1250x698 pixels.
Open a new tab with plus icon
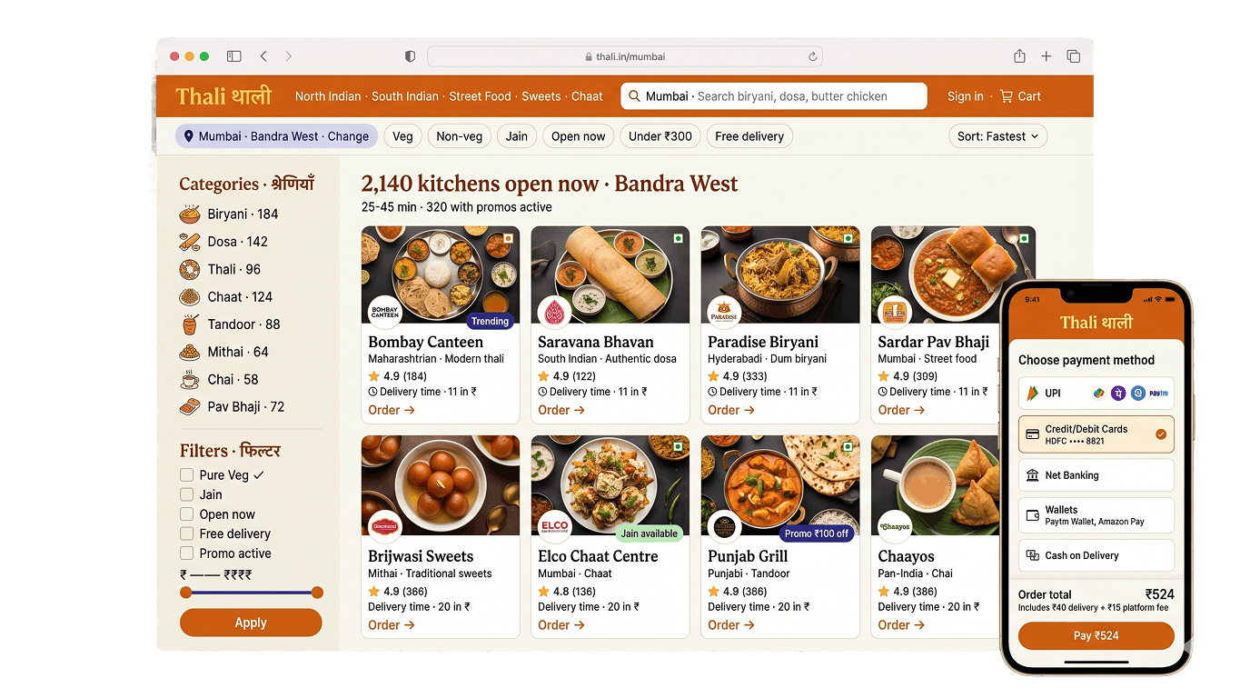click(x=1046, y=56)
